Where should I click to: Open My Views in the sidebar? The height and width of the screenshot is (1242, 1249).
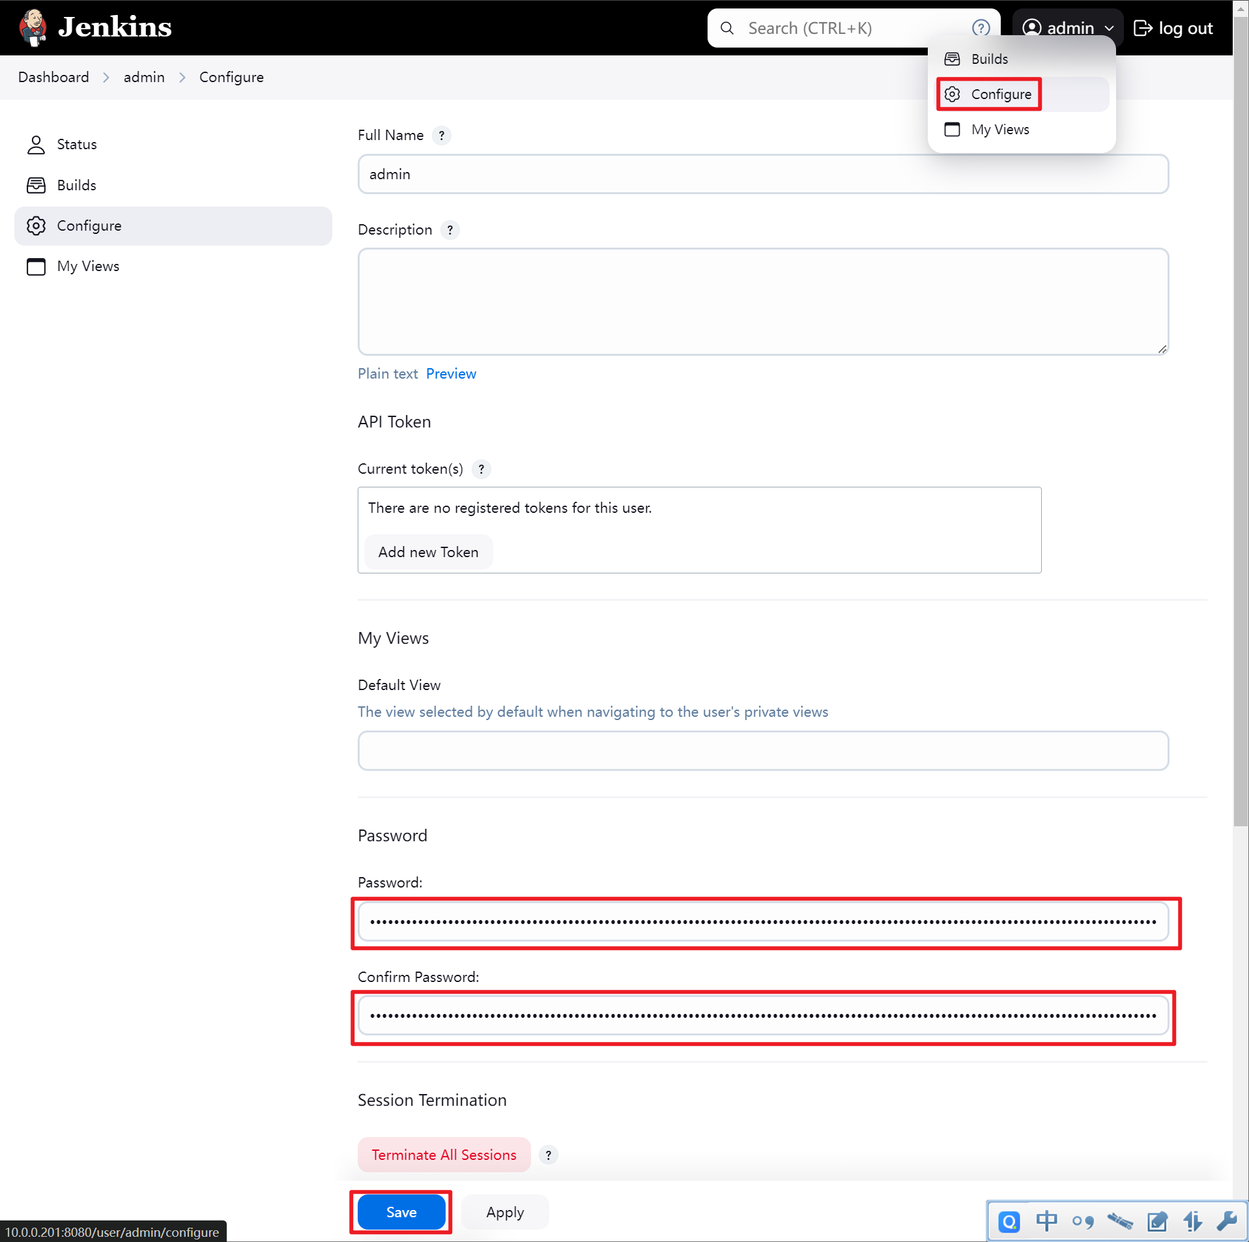(x=173, y=267)
